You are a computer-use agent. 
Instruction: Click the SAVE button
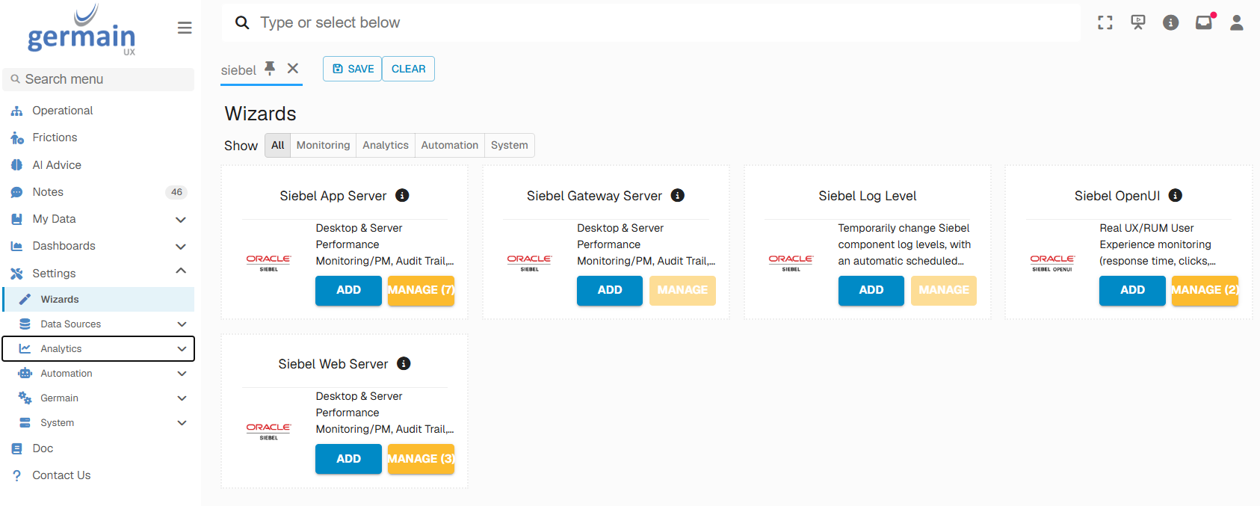[x=353, y=69]
